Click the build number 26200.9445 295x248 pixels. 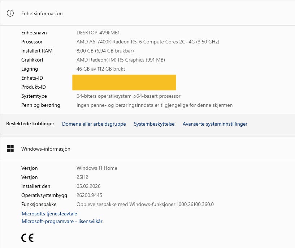point(89,195)
